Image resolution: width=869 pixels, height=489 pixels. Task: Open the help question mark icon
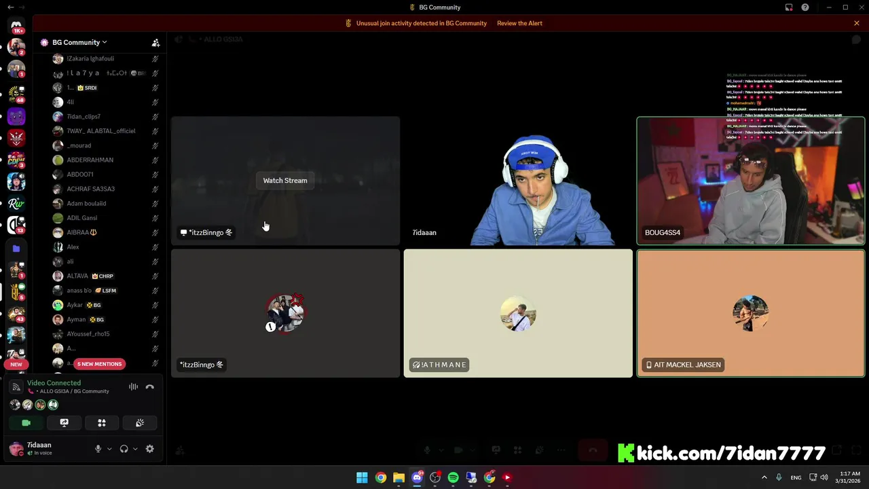(x=805, y=7)
